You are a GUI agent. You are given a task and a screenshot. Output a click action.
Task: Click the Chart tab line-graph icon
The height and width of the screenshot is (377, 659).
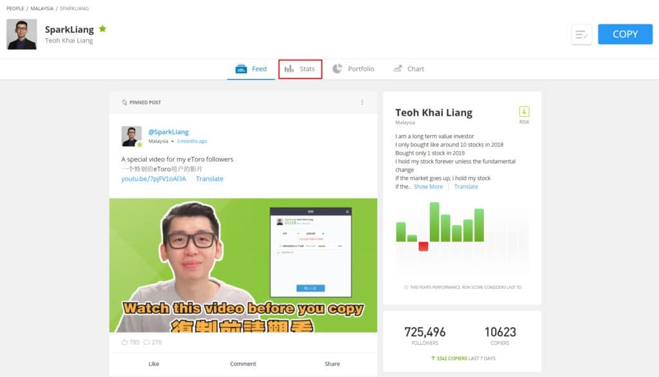398,68
